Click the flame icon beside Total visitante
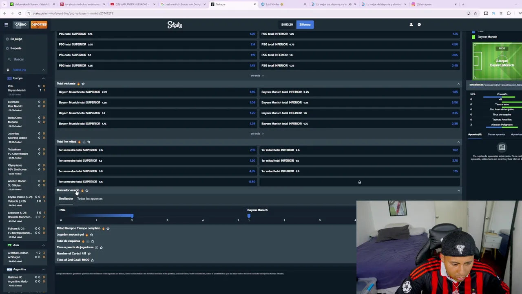Viewport: 522px width, 294px height. pos(78,84)
